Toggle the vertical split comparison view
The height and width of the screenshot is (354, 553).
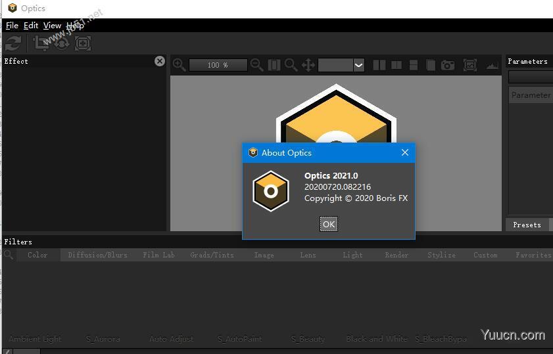[x=397, y=65]
